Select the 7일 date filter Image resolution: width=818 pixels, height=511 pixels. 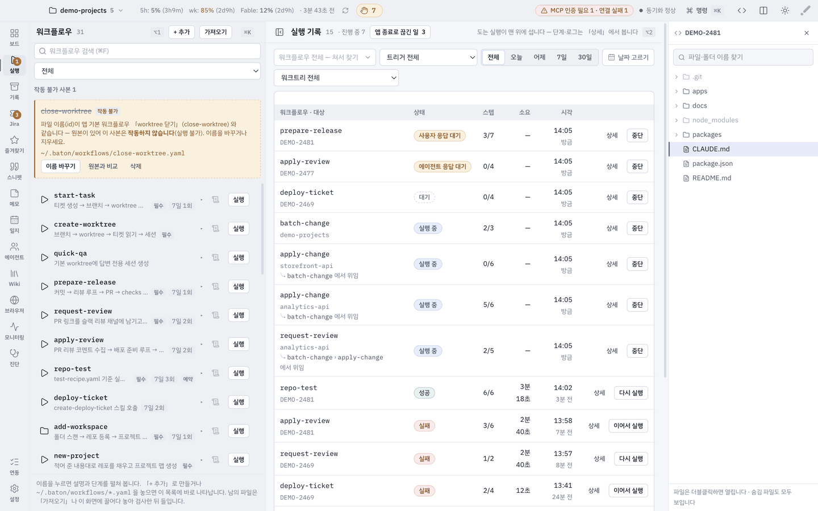click(562, 57)
